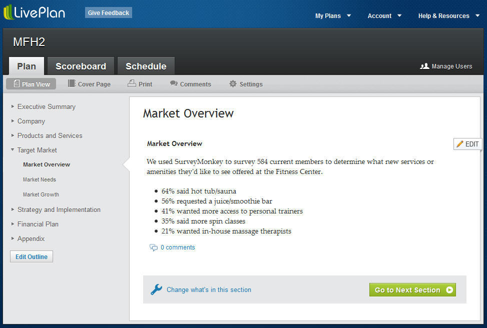Select Market Growth in the sidebar
The image size is (487, 328).
[x=41, y=194]
